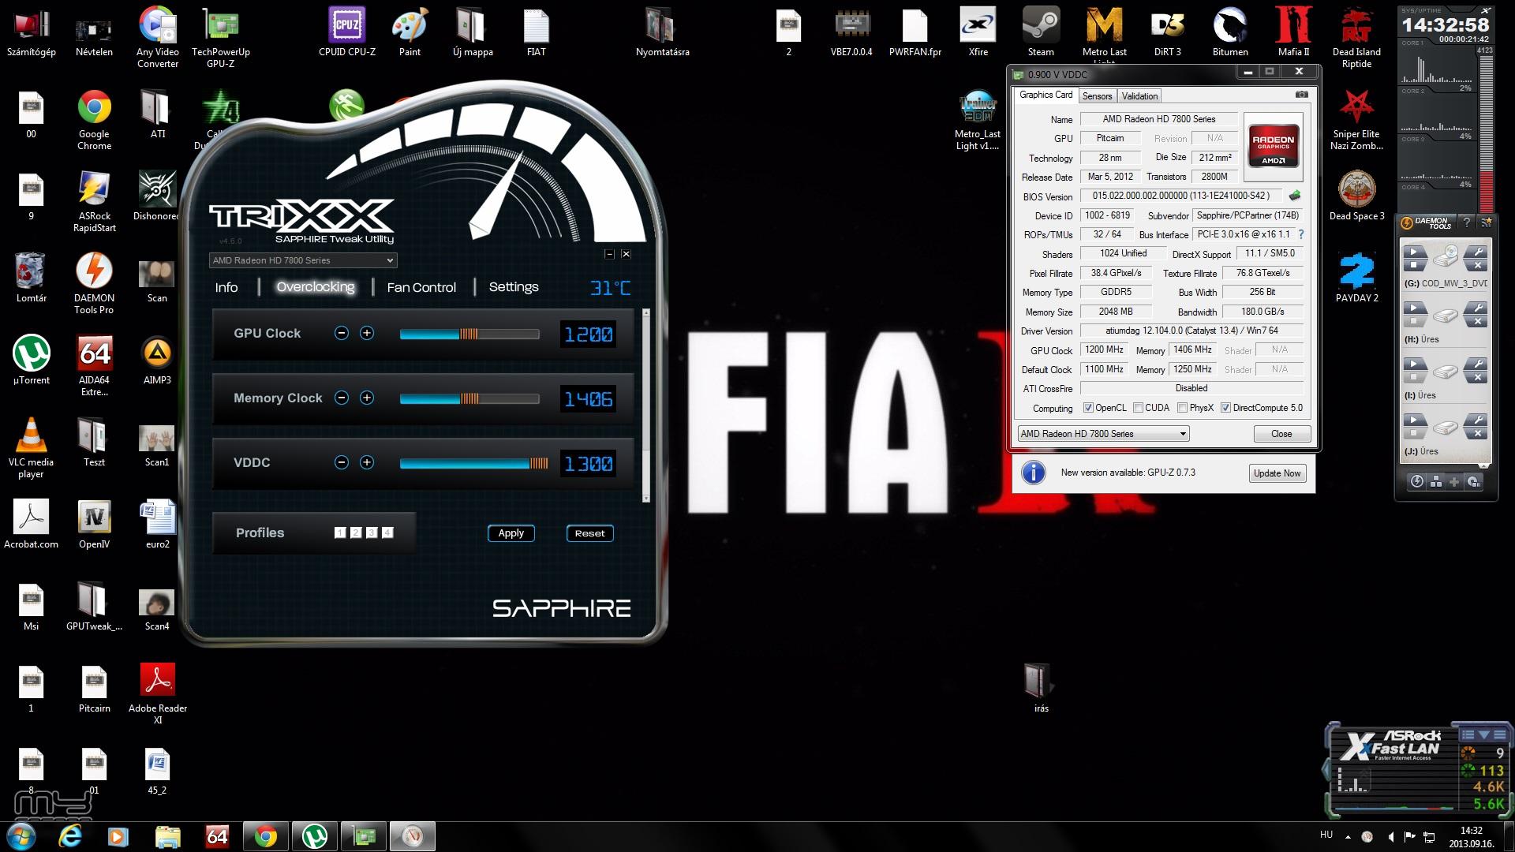This screenshot has height=852, width=1515.
Task: Launch Any Video Converter shortcut
Action: (158, 38)
